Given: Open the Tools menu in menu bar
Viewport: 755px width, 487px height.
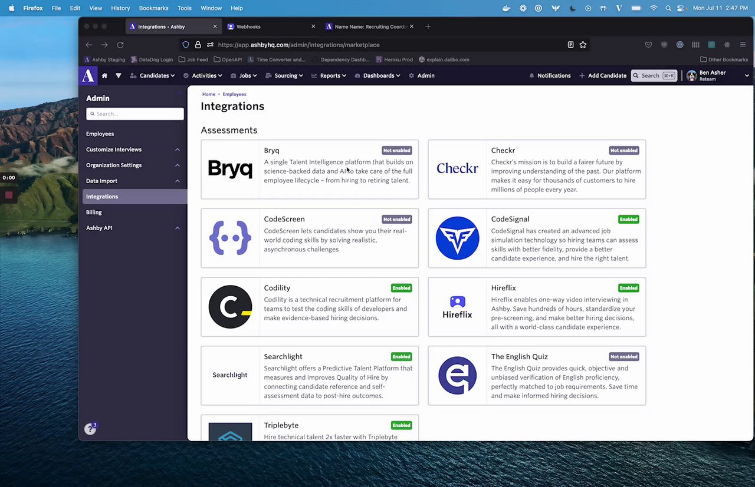Looking at the screenshot, I should 185,8.
